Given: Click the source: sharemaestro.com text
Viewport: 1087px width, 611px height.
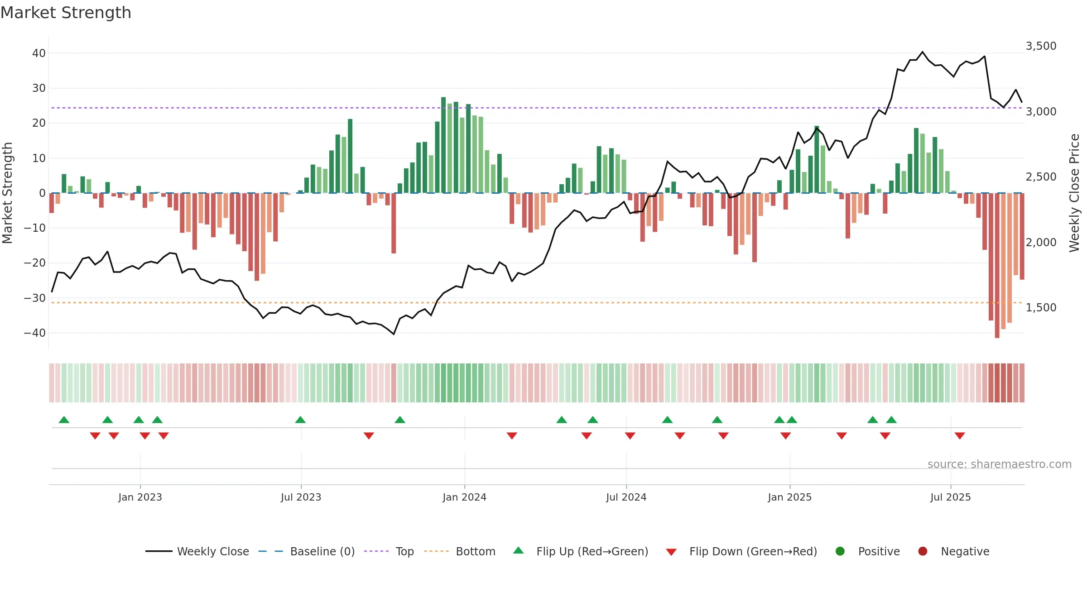Looking at the screenshot, I should pyautogui.click(x=1000, y=464).
